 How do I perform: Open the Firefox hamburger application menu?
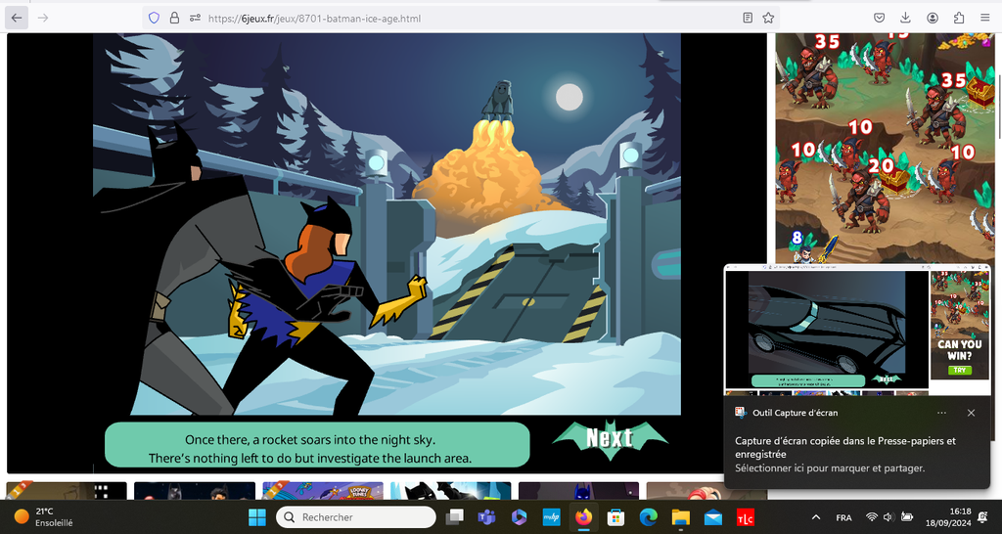pos(984,18)
